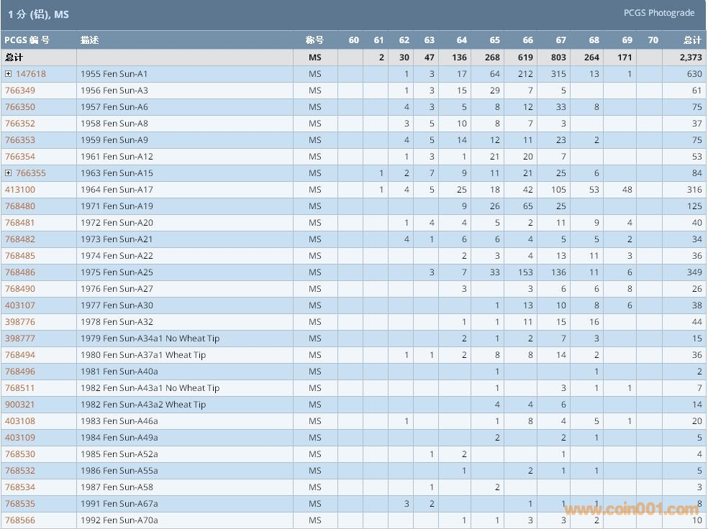Click the 2,373 grand total cell

691,57
